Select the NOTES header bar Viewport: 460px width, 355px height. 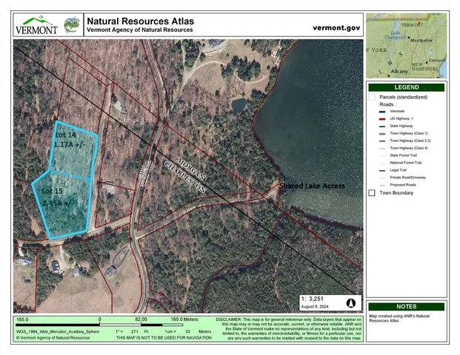406,306
